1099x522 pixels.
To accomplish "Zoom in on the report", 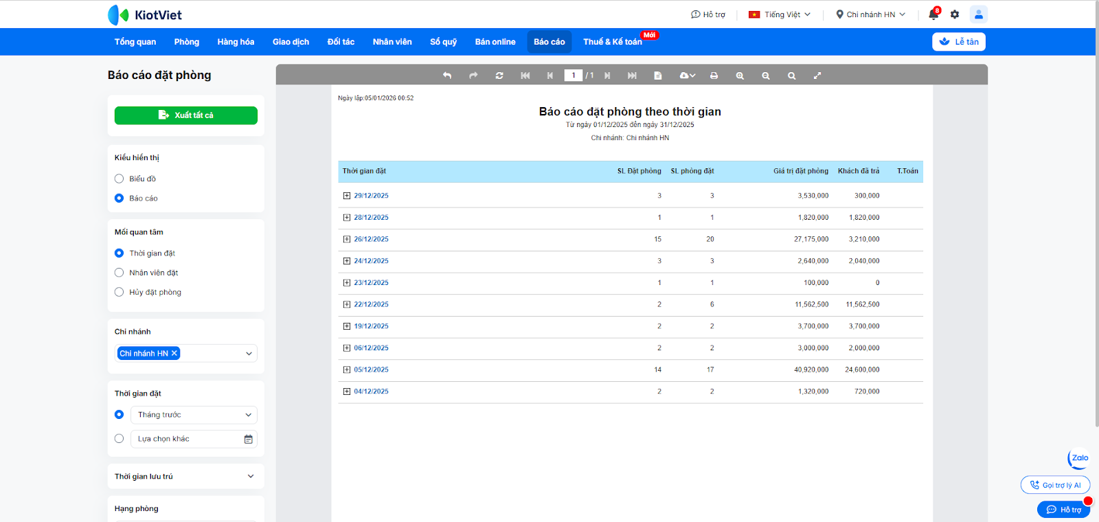I will coord(740,76).
